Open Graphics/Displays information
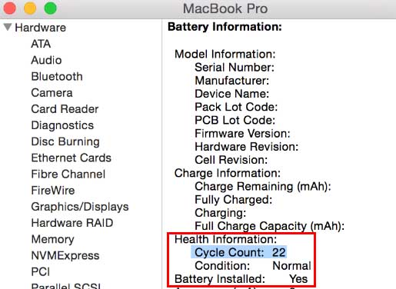This screenshot has height=289, width=396. [x=80, y=207]
